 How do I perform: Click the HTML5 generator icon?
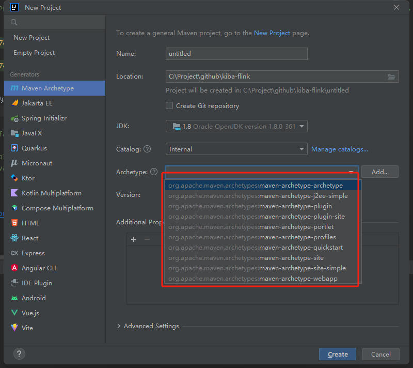pyautogui.click(x=14, y=223)
